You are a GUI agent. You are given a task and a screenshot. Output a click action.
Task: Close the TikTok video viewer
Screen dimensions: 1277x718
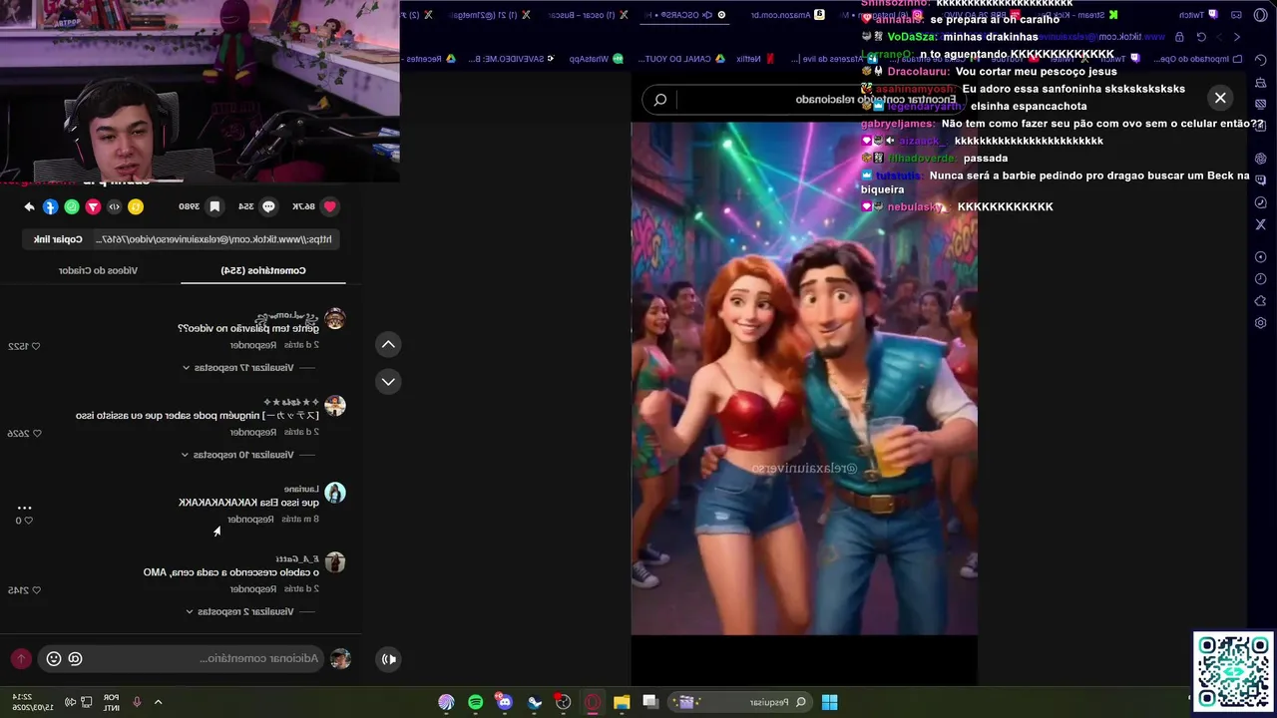click(x=1220, y=98)
